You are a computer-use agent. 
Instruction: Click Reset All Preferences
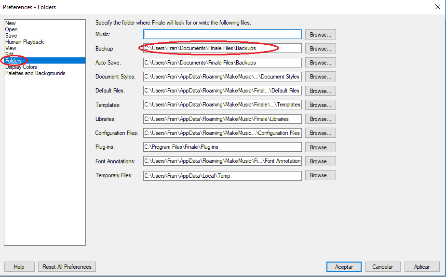point(67,267)
